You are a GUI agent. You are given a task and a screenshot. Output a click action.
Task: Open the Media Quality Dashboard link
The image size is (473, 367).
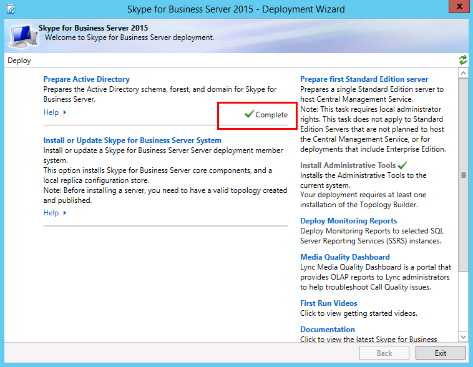pyautogui.click(x=345, y=257)
